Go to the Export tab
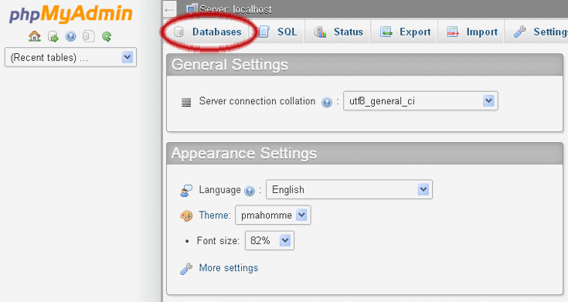The height and width of the screenshot is (302, 568). pyautogui.click(x=405, y=32)
